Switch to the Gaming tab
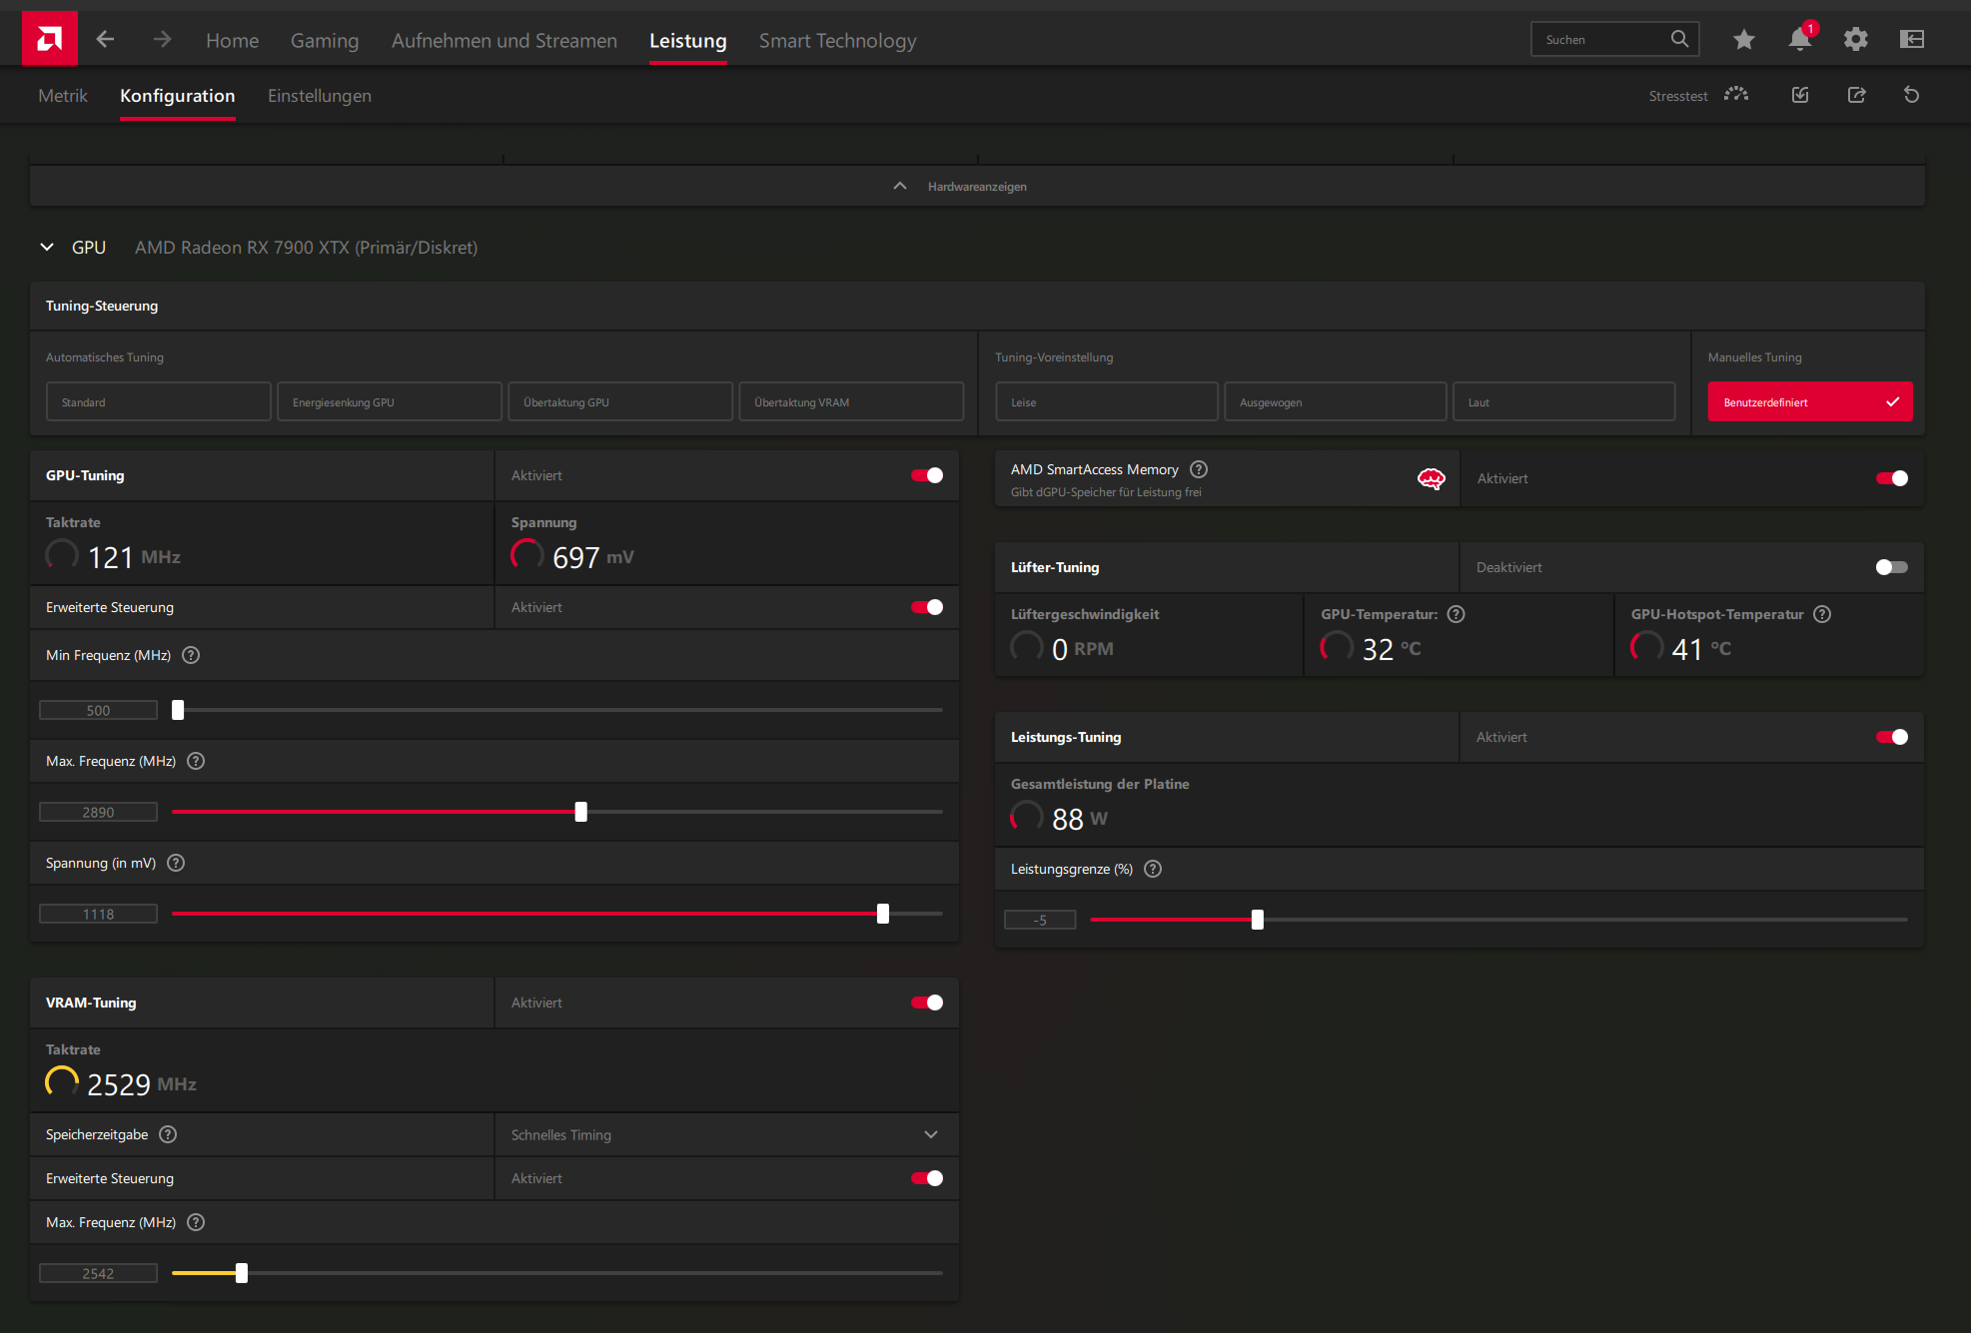Image resolution: width=1971 pixels, height=1333 pixels. click(x=324, y=40)
